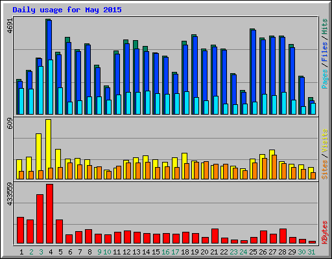Click day 14 on the x-axis

click(146, 252)
